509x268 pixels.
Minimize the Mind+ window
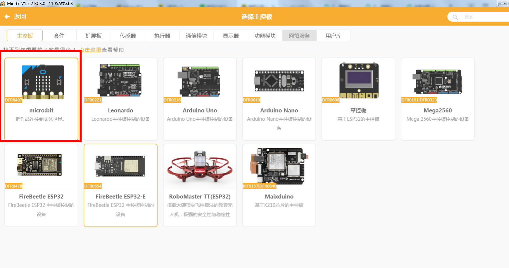coord(502,3)
